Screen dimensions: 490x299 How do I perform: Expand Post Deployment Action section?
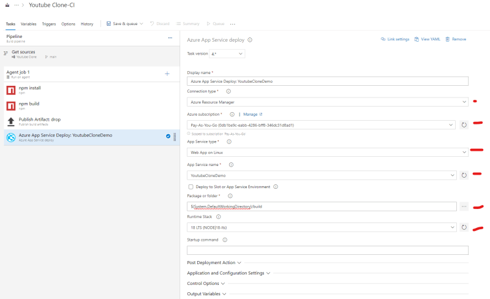214,263
